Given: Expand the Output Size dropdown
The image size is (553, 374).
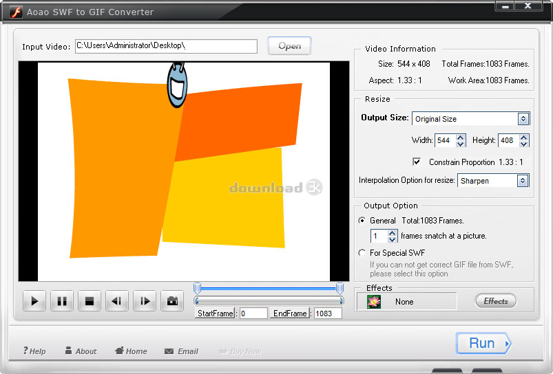Looking at the screenshot, I should coord(523,119).
